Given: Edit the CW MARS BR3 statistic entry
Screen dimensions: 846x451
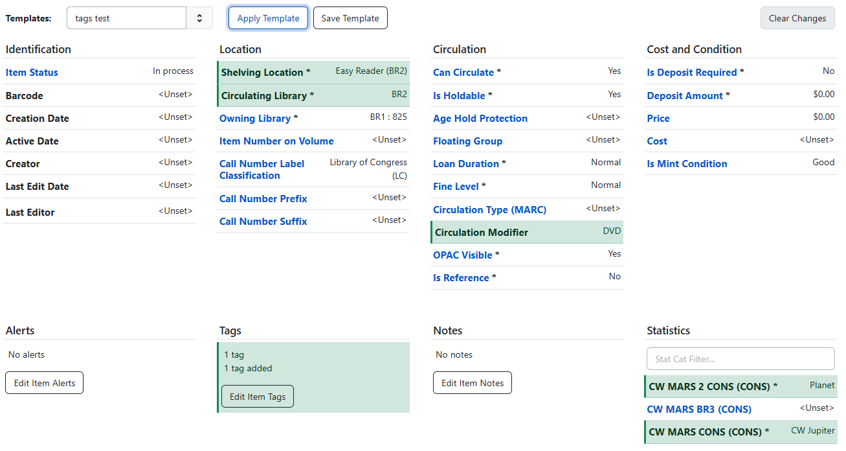Looking at the screenshot, I should click(699, 409).
